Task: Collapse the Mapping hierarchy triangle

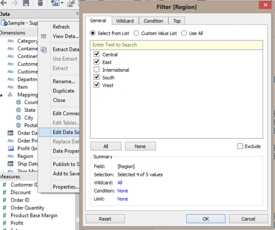Action: point(1,95)
